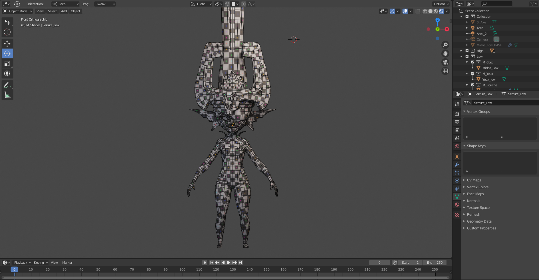Image resolution: width=539 pixels, height=280 pixels.
Task: Uncheck the Low collection checkbox
Action: click(467, 57)
